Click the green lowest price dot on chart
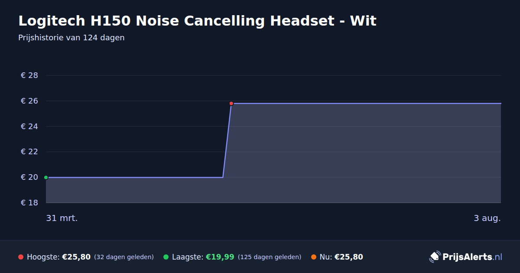 [46, 177]
